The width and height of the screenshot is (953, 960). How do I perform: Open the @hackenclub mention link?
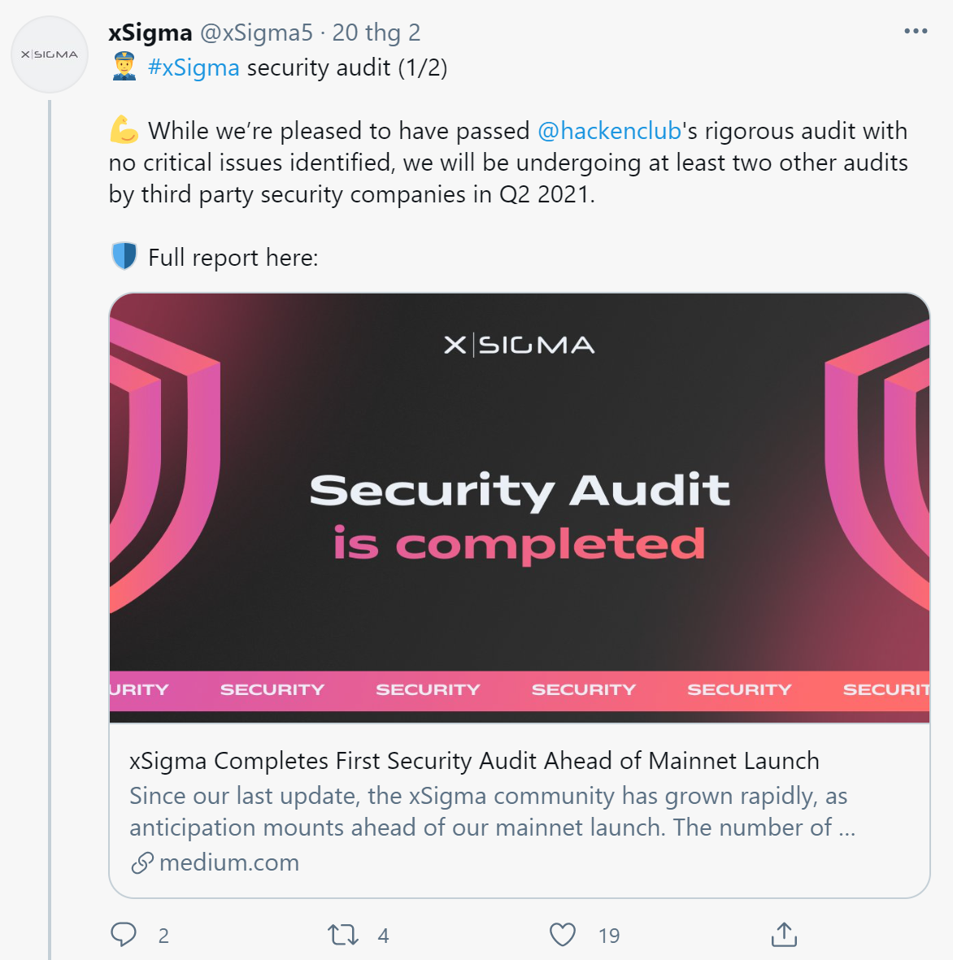pyautogui.click(x=609, y=131)
